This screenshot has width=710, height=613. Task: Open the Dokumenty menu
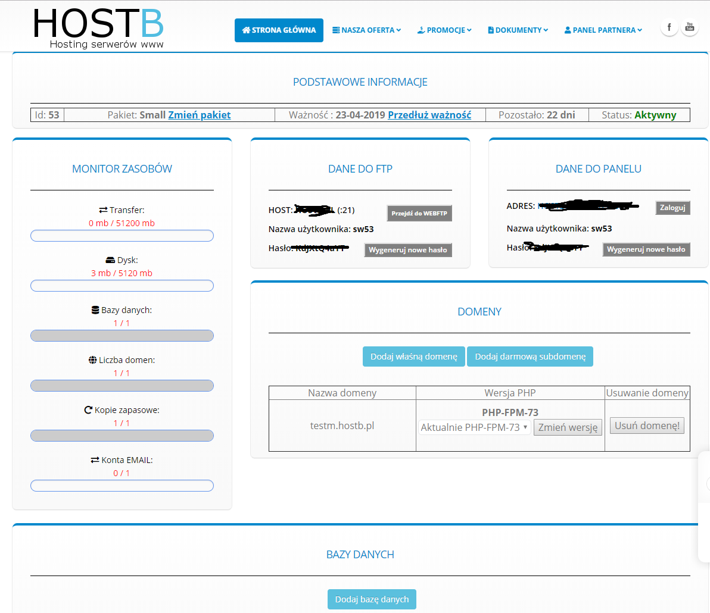pos(518,30)
